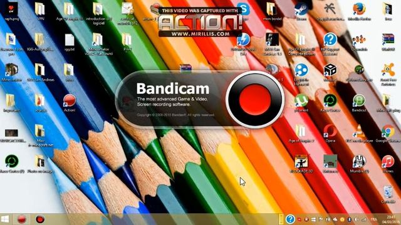
Task: Open the Daemon Tools Lite shortcut
Action: [243, 44]
